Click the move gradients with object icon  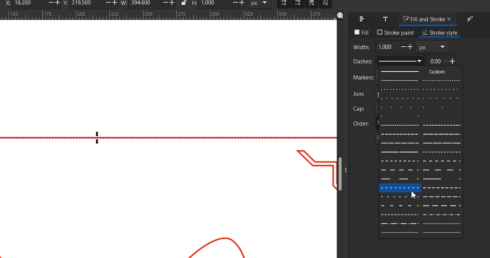click(311, 3)
